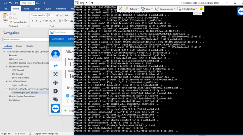This screenshot has width=243, height=136.
Task: Switch to the References ribbon tab
Action: click(x=61, y=9)
